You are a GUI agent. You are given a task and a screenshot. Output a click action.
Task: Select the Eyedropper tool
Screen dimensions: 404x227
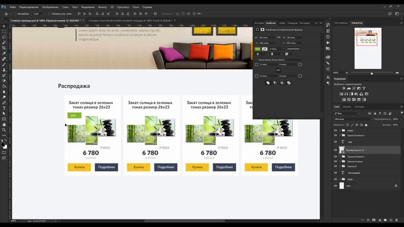(x=4, y=53)
